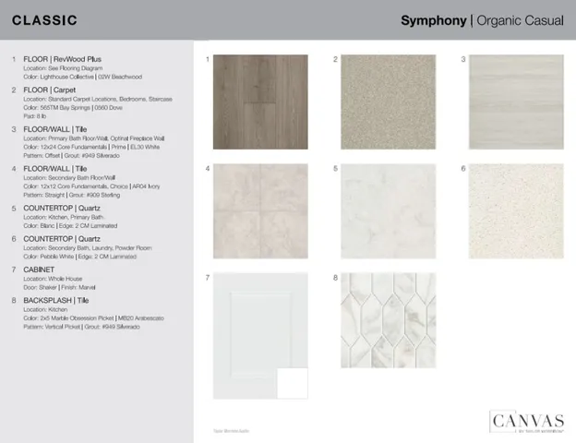This screenshot has height=443, width=576.
Task: Click the small finish chip on the cabinet sample
Action: (x=292, y=383)
